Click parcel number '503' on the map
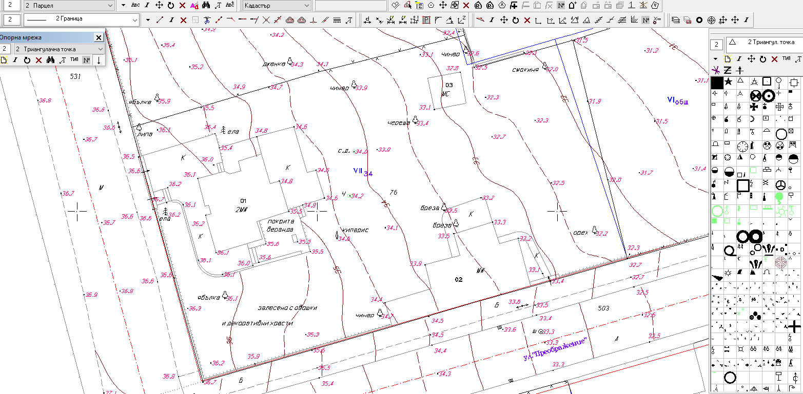 [x=603, y=308]
